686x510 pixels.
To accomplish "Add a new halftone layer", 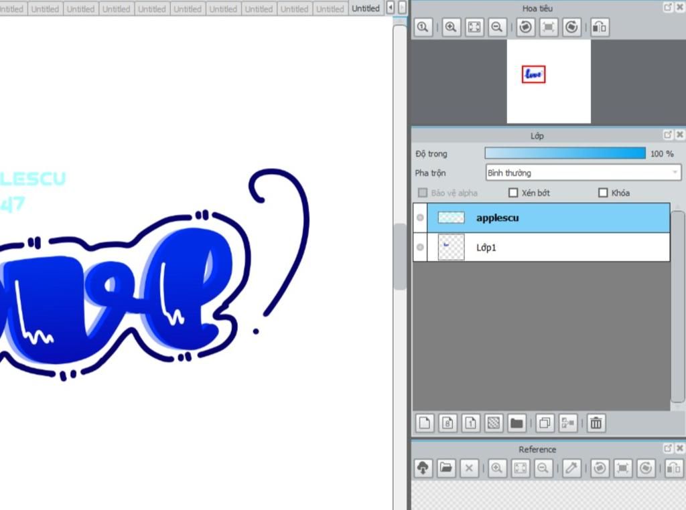I will [x=494, y=423].
